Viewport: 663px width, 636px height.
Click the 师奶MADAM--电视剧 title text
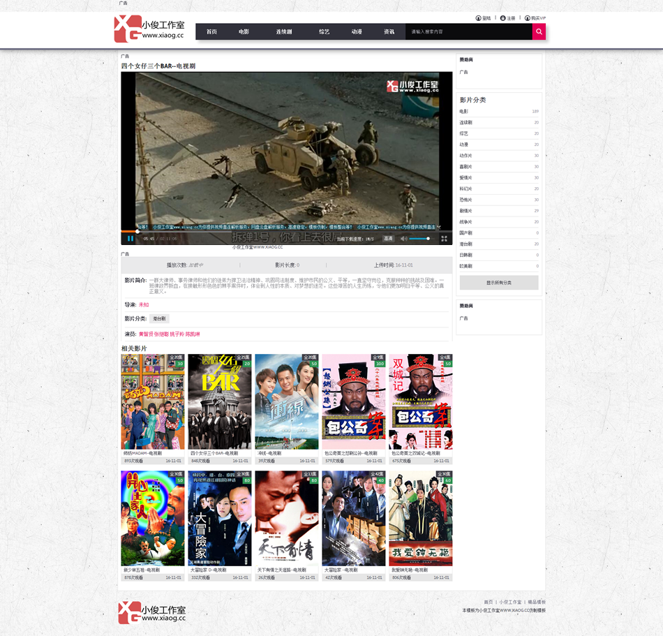pos(142,453)
